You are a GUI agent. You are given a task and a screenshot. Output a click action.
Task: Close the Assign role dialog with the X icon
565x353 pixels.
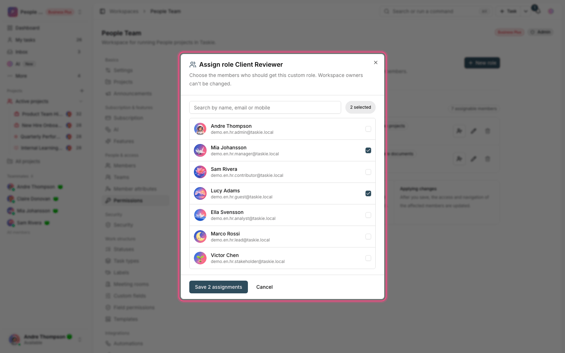[376, 62]
